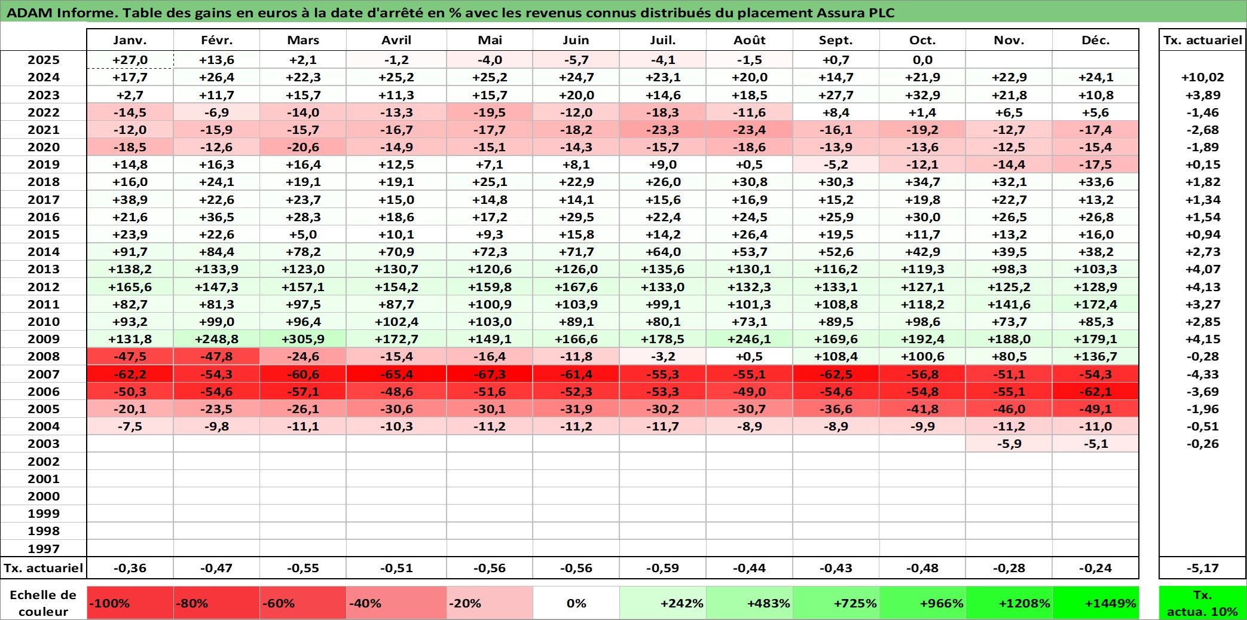Select the Févr. column header
1247x620 pixels.
(x=216, y=40)
